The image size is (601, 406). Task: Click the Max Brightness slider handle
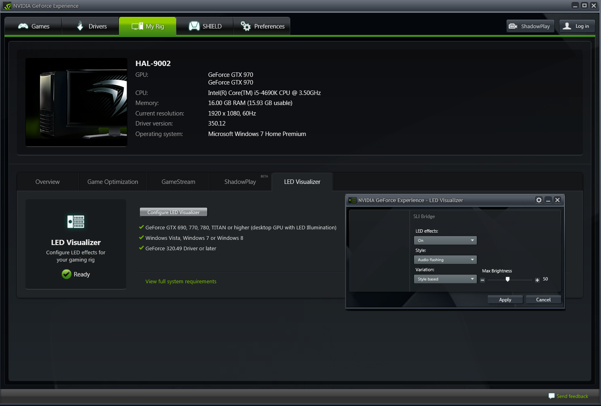[x=507, y=279]
